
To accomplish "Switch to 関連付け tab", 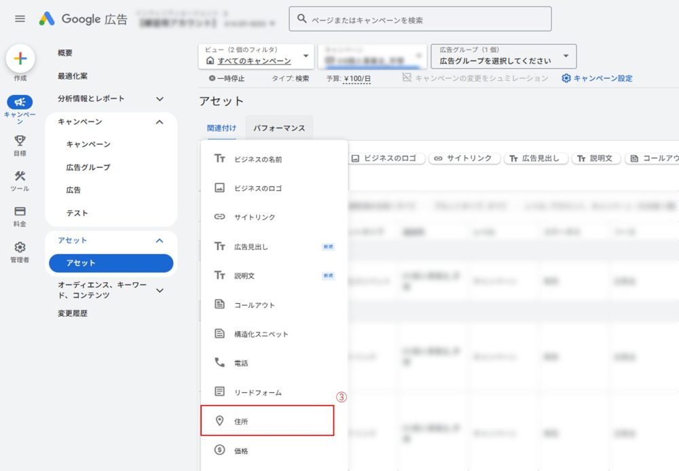I will point(222,128).
